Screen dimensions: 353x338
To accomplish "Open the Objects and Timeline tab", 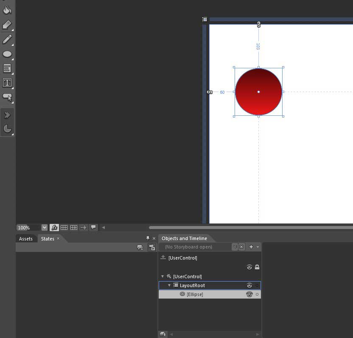I will click(x=184, y=238).
